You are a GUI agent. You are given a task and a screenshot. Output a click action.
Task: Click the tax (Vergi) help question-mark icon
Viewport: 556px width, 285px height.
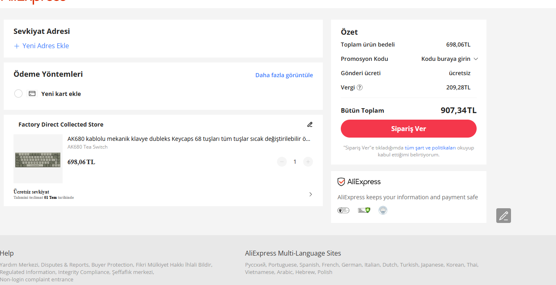point(360,87)
